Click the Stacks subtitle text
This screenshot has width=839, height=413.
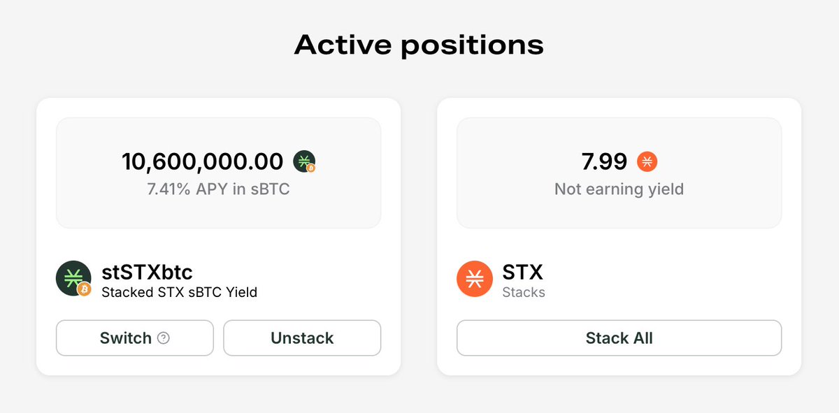[524, 292]
